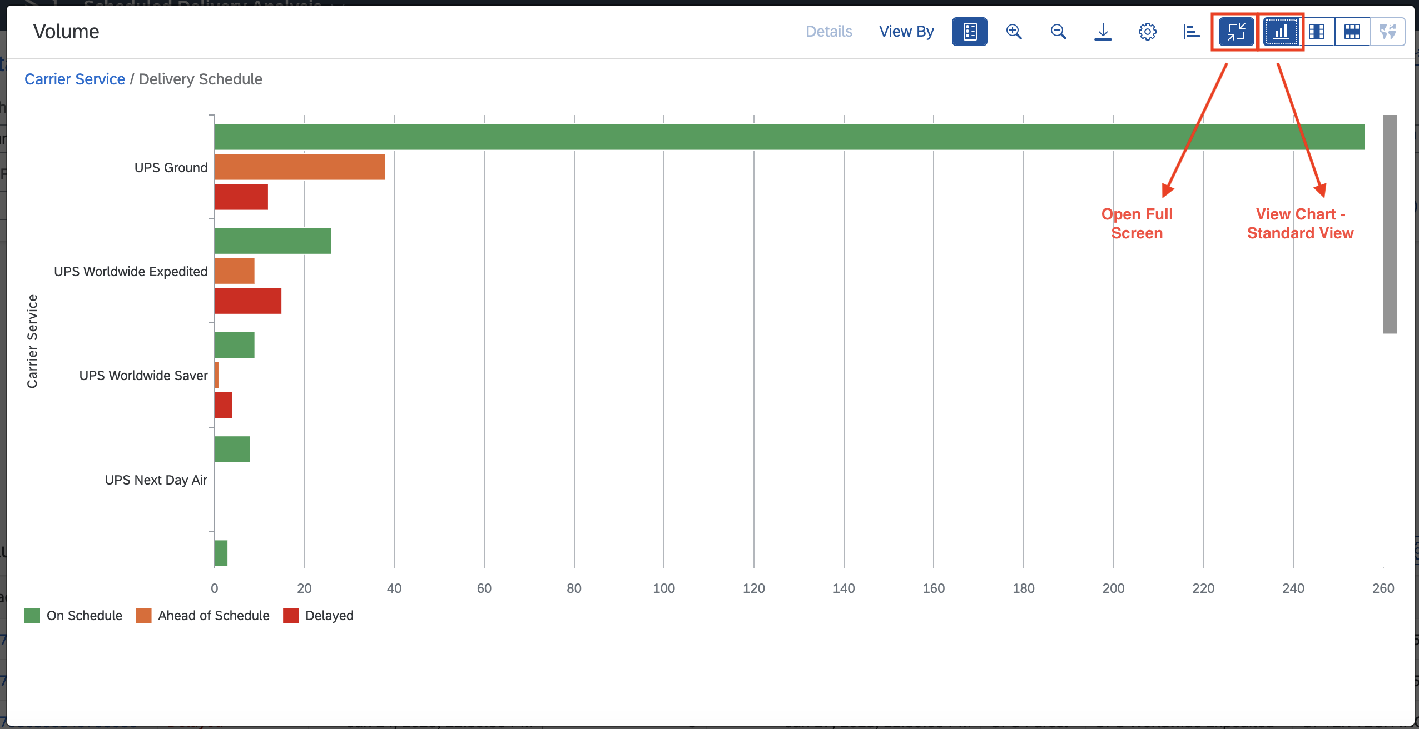Click the chart's vertical scrollbar thumb
This screenshot has width=1419, height=729.
(1390, 224)
